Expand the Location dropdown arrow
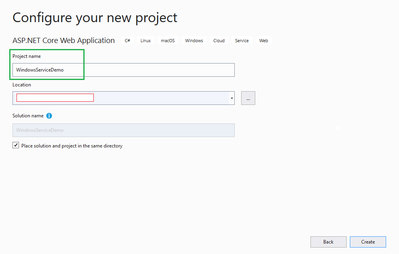Image resolution: width=399 pixels, height=254 pixels. [x=232, y=98]
